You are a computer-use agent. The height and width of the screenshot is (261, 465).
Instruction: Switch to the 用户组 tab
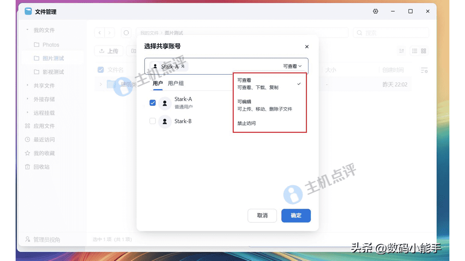pyautogui.click(x=176, y=83)
